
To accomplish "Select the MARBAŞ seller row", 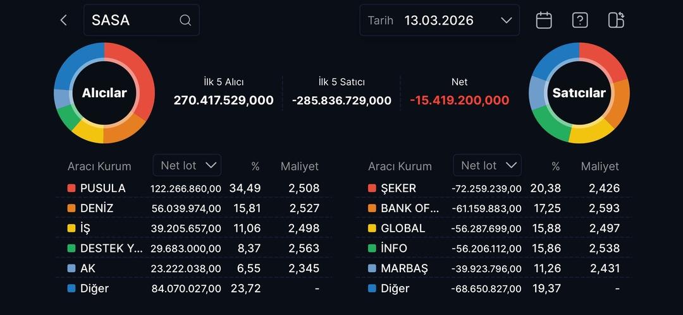I will [x=493, y=268].
